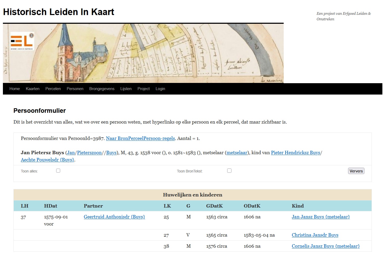Image resolution: width=385 pixels, height=253 pixels.
Task: Go to the Personen menu
Action: tap(75, 89)
